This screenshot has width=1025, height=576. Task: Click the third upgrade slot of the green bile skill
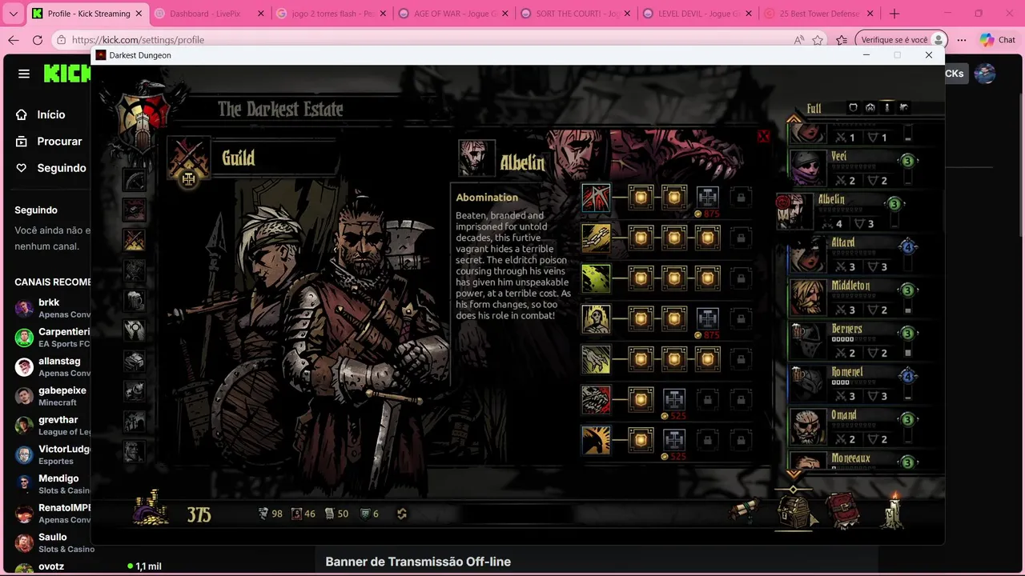pyautogui.click(x=707, y=278)
